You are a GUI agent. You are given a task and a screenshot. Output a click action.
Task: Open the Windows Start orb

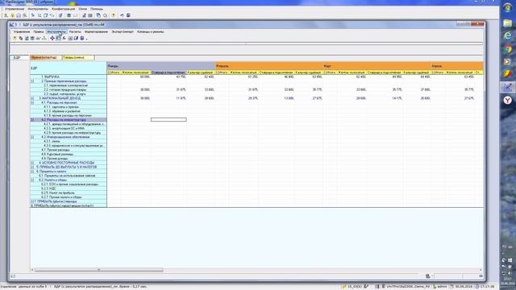507,7
